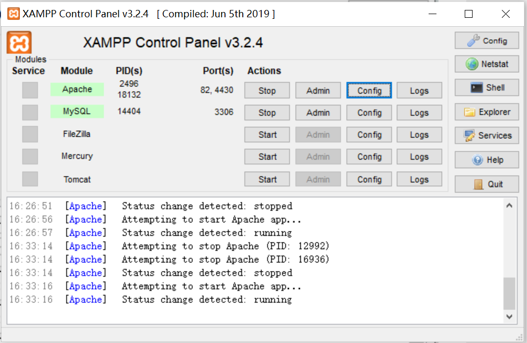
Task: Select the green MySQL module label
Action: (77, 112)
